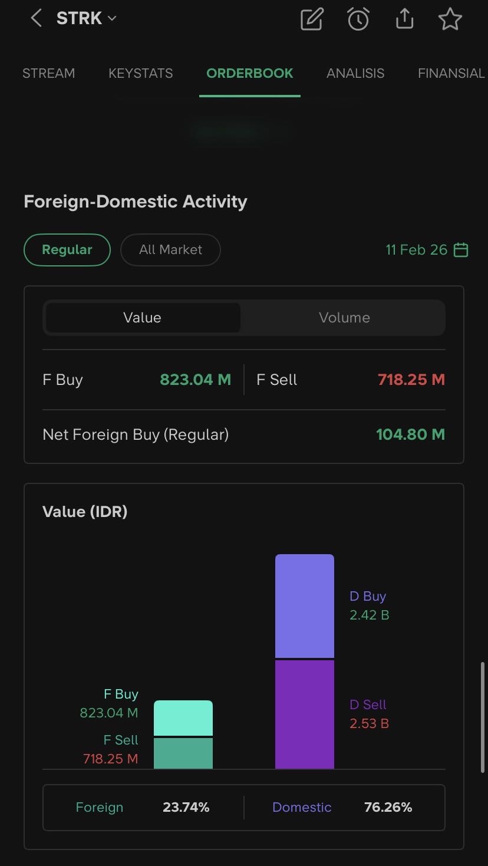Select the Regular market filter
This screenshot has width=488, height=866.
(x=67, y=250)
